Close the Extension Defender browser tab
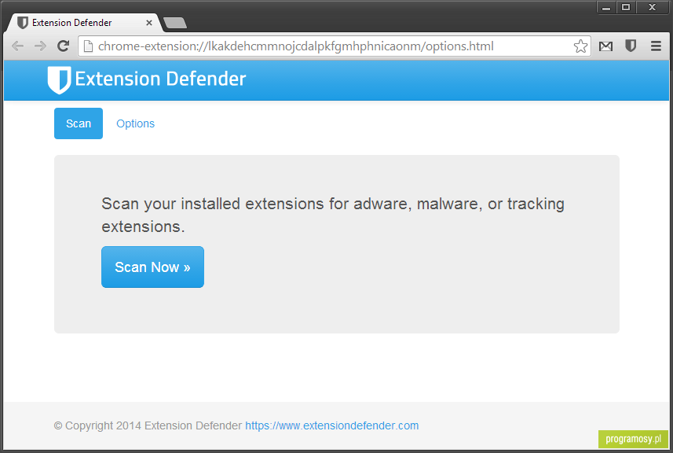The height and width of the screenshot is (453, 673). pos(149,23)
